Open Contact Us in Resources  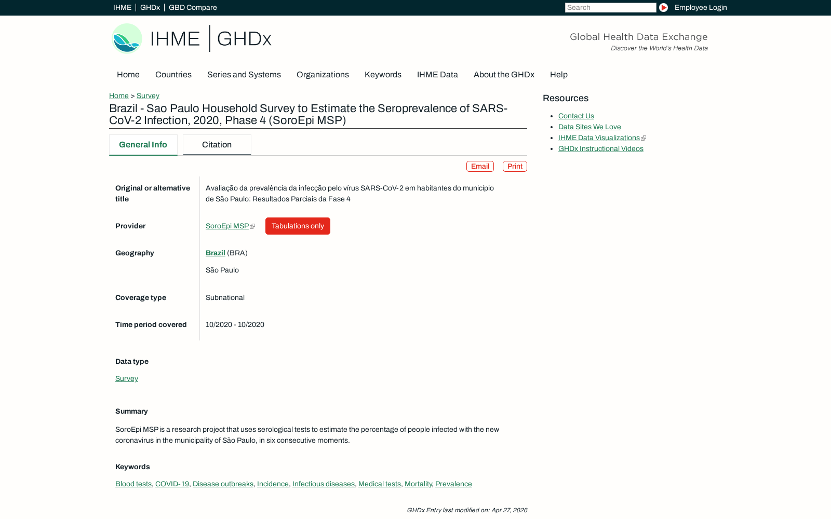(576, 116)
